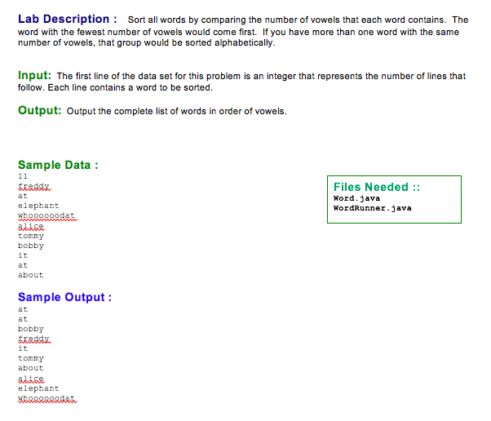The width and height of the screenshot is (491, 421).
Task: Click "at" directly below freddy in Sample Data
Action: pos(23,196)
